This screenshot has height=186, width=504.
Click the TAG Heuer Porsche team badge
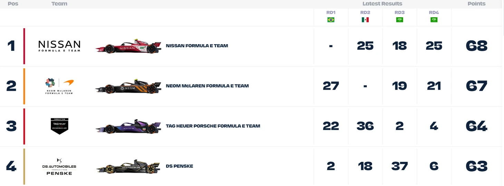coord(59,126)
